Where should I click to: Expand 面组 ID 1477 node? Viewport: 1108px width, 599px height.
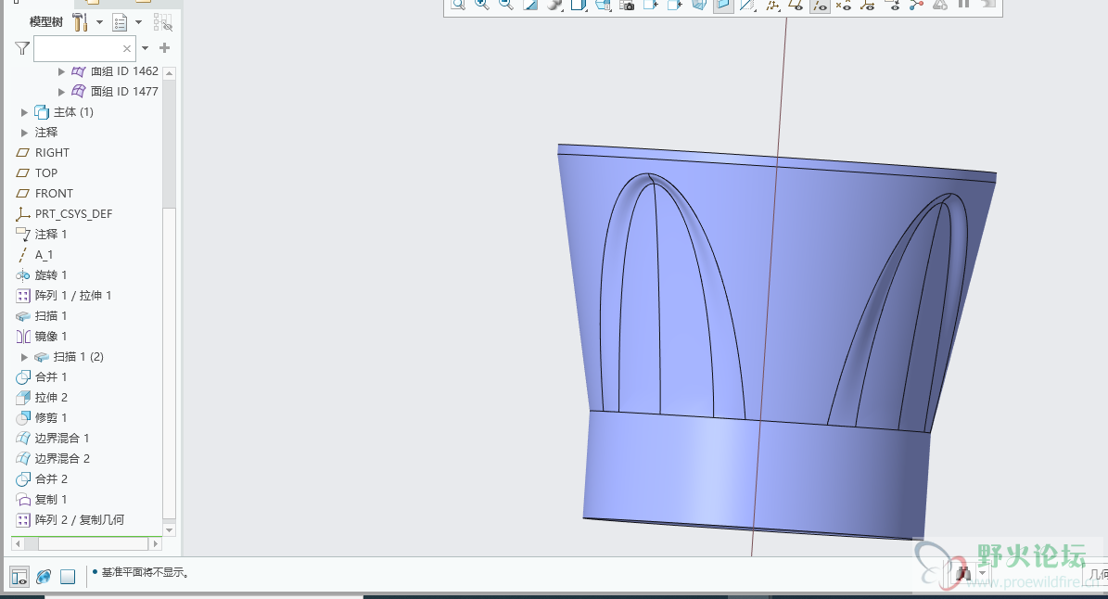(61, 92)
